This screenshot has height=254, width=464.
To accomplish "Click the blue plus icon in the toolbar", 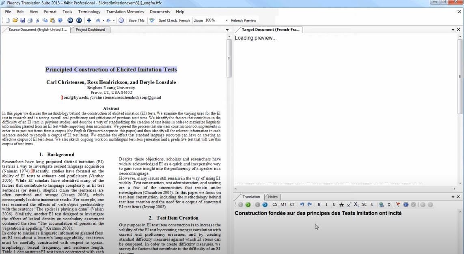I will click(x=88, y=20).
